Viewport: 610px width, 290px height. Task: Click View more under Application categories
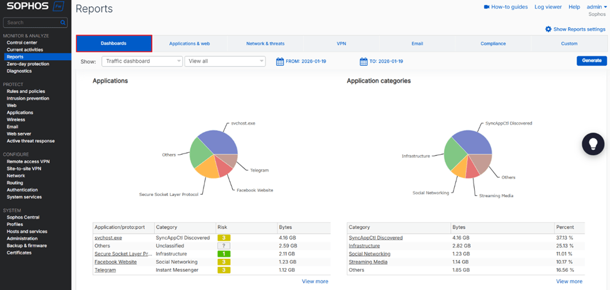[x=569, y=281]
